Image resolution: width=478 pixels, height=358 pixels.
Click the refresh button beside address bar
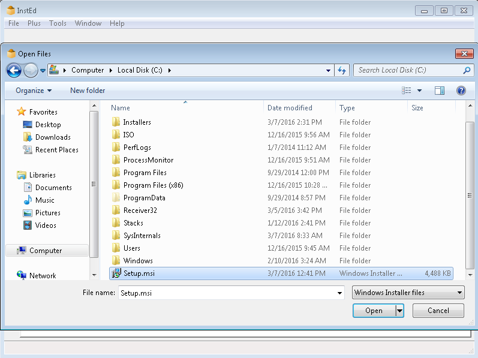(x=342, y=70)
